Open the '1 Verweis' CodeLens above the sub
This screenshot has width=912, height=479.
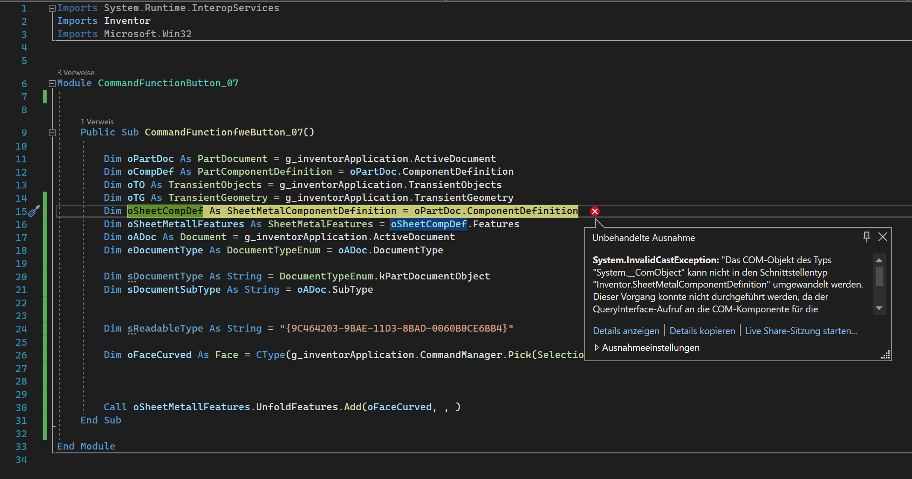tap(97, 121)
